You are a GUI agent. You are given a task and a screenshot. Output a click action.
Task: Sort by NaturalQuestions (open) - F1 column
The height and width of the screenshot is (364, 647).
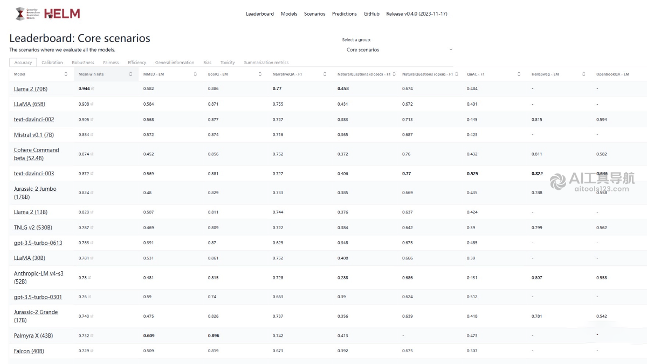point(457,74)
